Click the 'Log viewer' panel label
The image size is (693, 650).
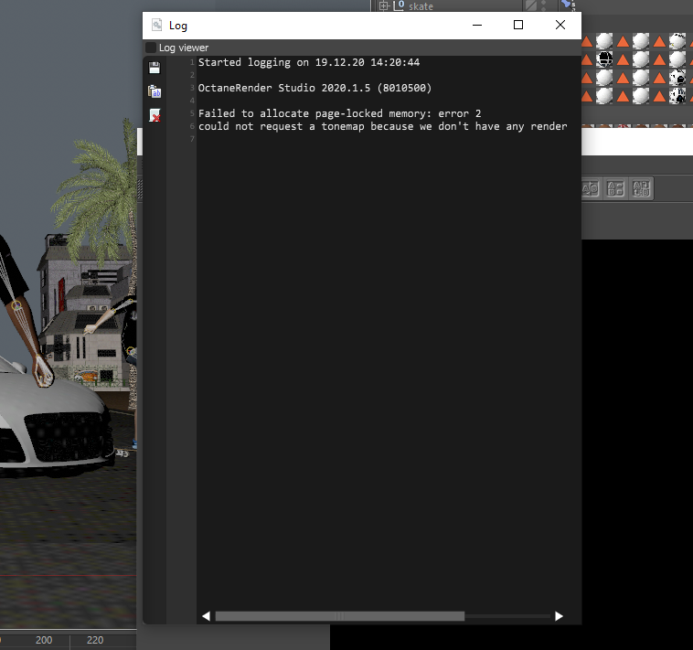[x=184, y=48]
